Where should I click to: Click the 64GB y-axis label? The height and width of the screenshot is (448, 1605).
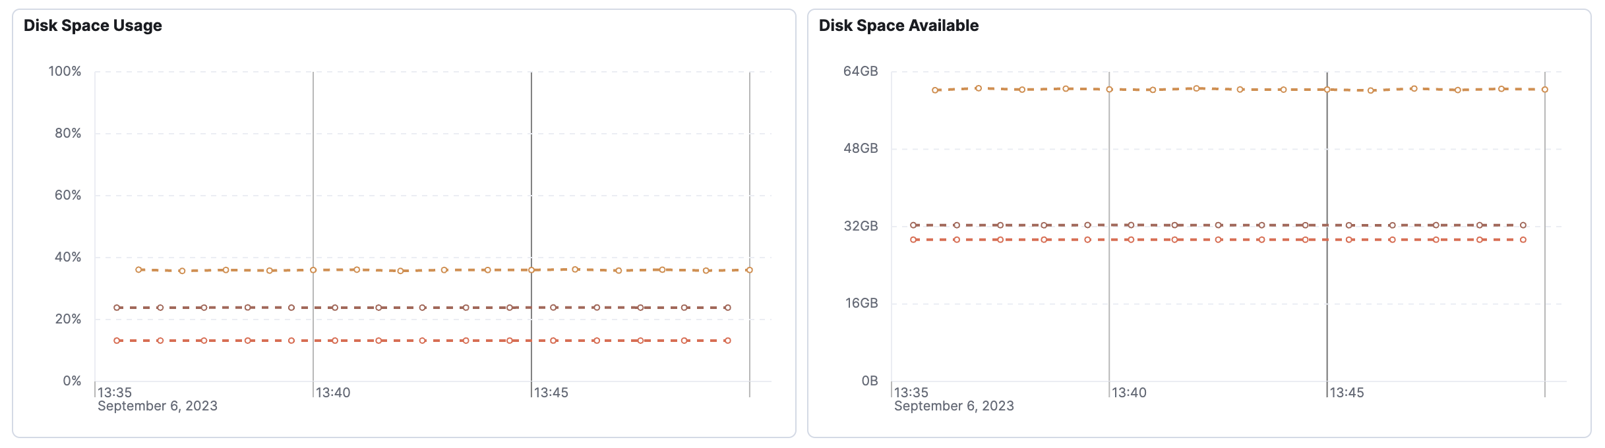coord(861,71)
